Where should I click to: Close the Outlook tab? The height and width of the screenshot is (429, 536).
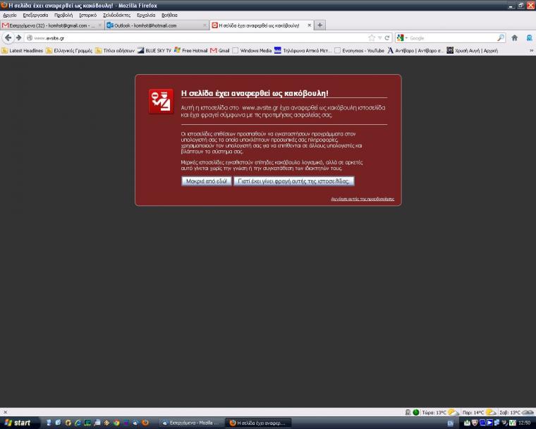tap(205, 25)
